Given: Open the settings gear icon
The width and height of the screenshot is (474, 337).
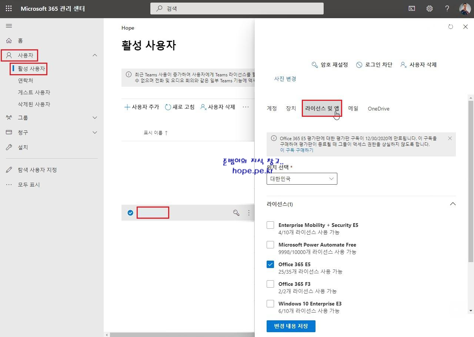Looking at the screenshot, I should [x=430, y=9].
